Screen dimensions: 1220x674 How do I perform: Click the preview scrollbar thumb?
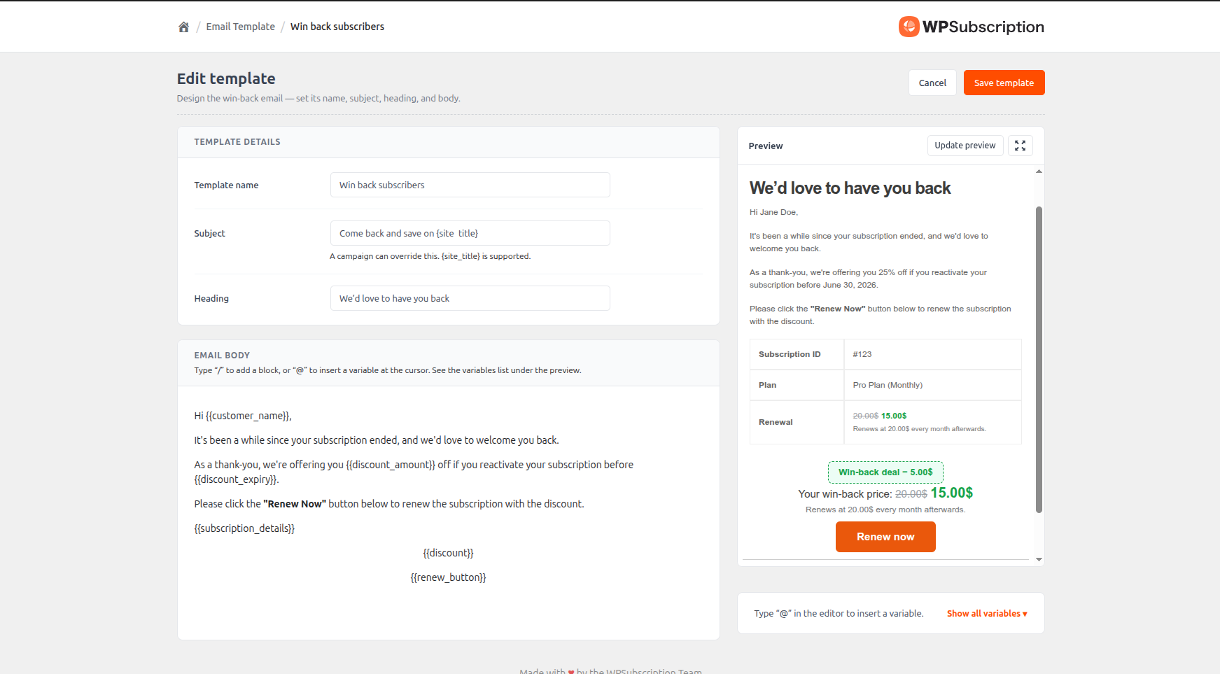[x=1039, y=359]
